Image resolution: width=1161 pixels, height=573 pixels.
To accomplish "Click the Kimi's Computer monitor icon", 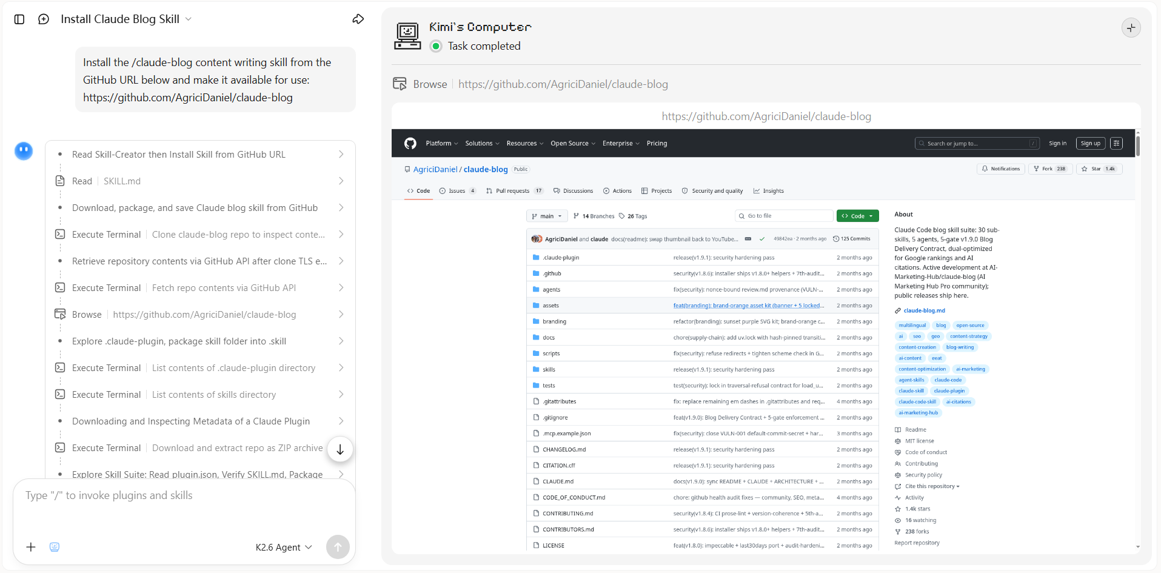I will coord(407,36).
